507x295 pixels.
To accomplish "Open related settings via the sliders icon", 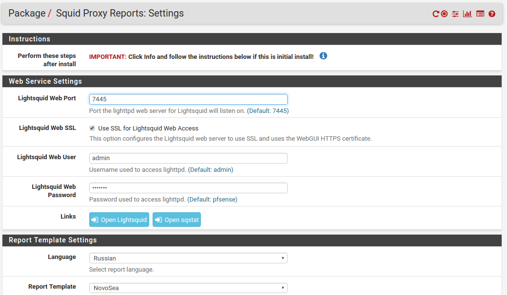I will coord(455,14).
